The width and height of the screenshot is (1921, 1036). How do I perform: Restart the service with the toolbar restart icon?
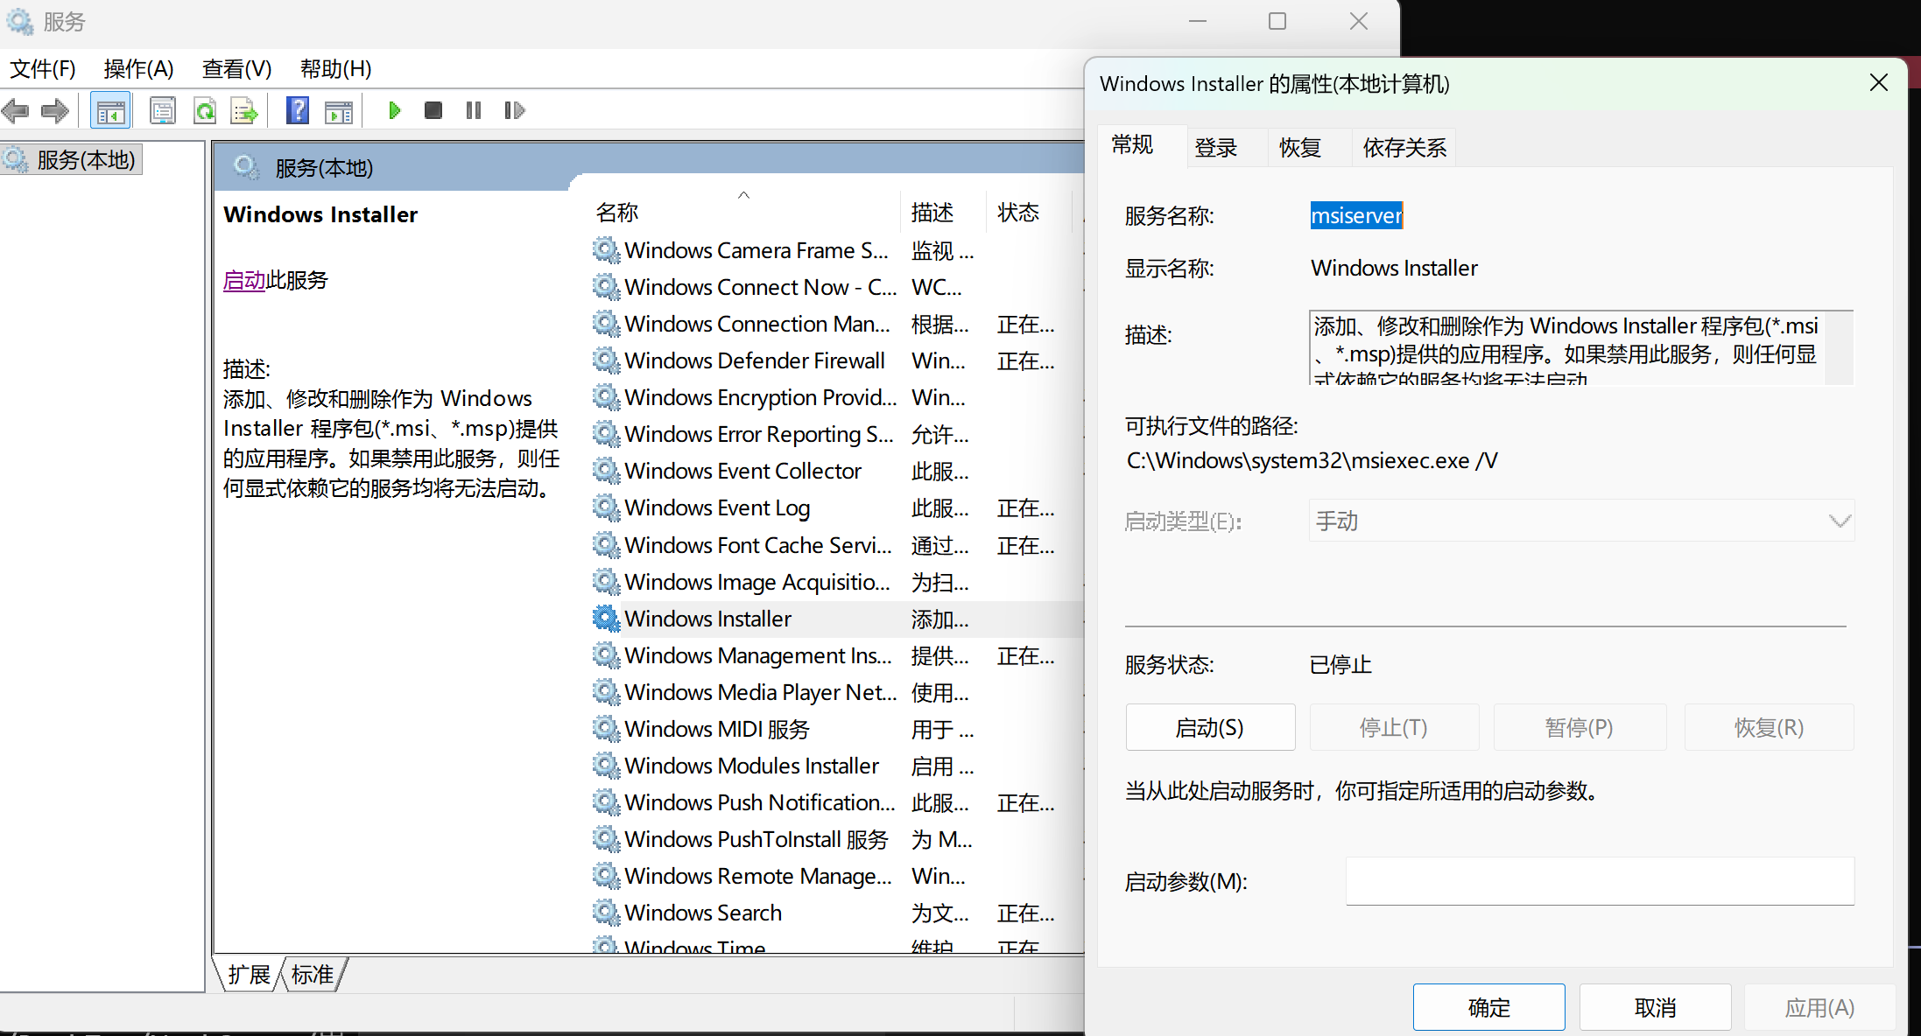click(515, 110)
